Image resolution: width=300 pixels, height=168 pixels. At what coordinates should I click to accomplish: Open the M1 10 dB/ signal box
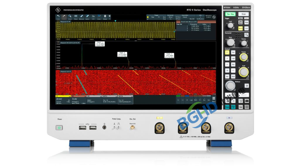(79, 100)
